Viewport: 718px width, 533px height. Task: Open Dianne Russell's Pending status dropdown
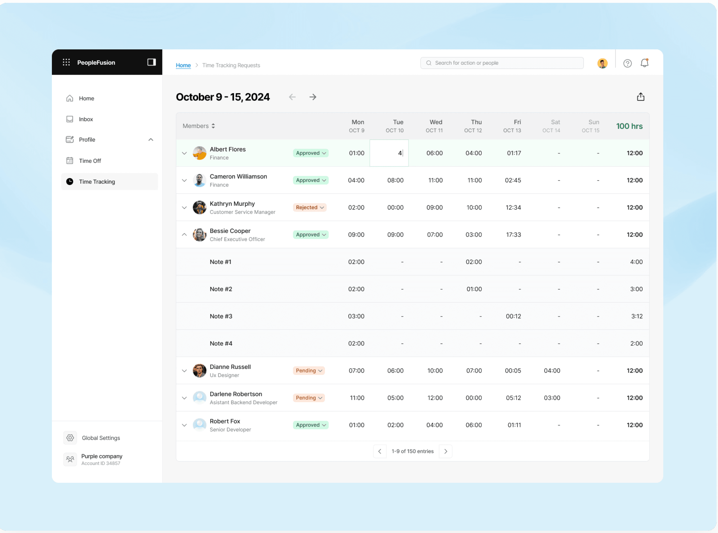(309, 371)
